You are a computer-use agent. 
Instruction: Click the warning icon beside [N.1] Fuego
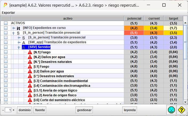coord(30,52)
